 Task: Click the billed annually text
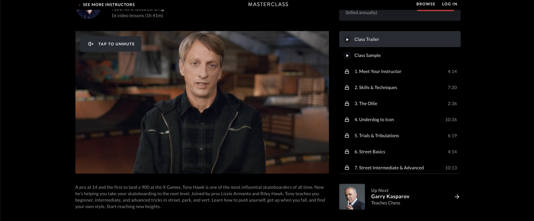pos(361,12)
